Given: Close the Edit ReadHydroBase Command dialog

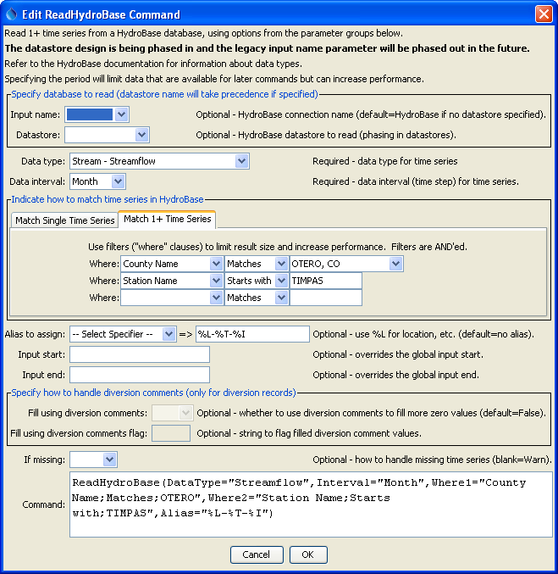Looking at the screenshot, I should click(544, 14).
